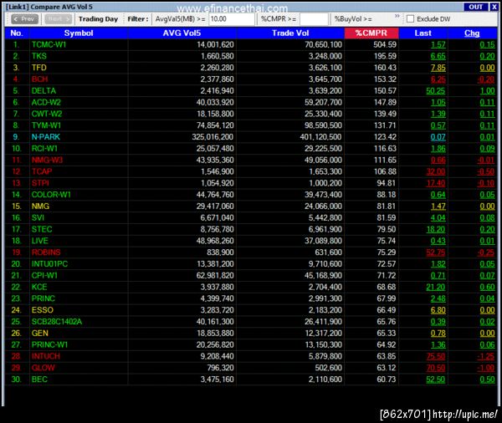The width and height of the screenshot is (502, 423).
Task: Click Trade Vol value 70,650,100
Action: [x=323, y=45]
